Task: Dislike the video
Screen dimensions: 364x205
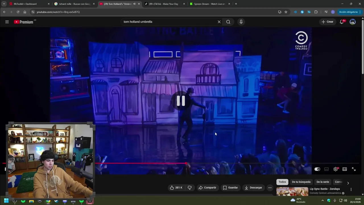Action: [x=190, y=188]
